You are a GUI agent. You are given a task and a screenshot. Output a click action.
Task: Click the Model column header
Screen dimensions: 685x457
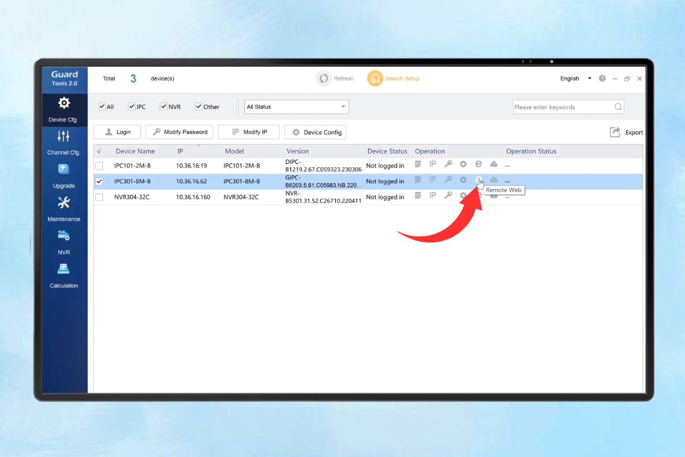234,151
